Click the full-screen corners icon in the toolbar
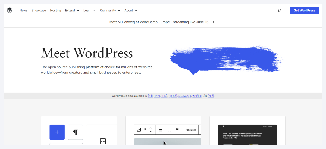The width and height of the screenshot is (326, 149). pyautogui.click(x=169, y=130)
